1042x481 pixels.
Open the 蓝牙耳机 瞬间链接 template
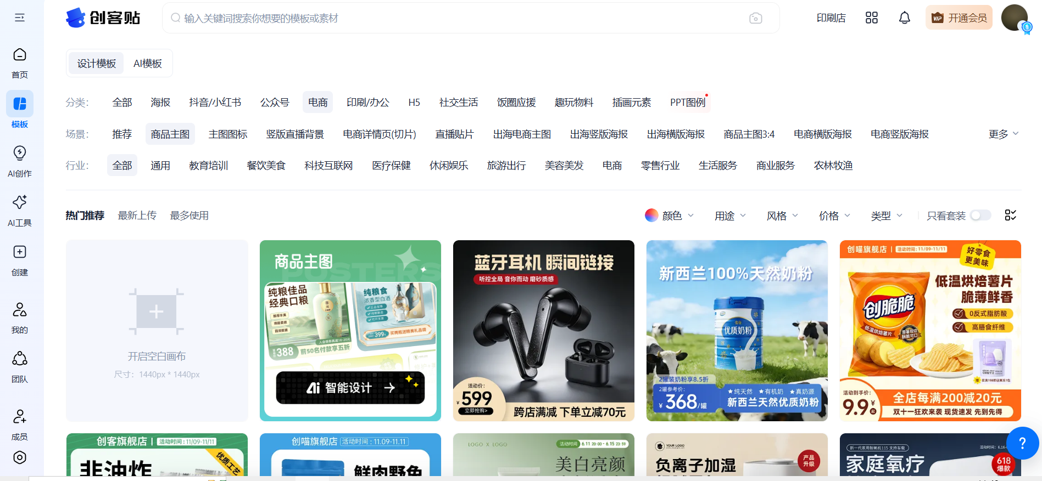coord(544,331)
